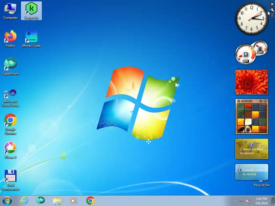Click the weather gadget info icon
The image size is (275, 206).
[x=240, y=170]
